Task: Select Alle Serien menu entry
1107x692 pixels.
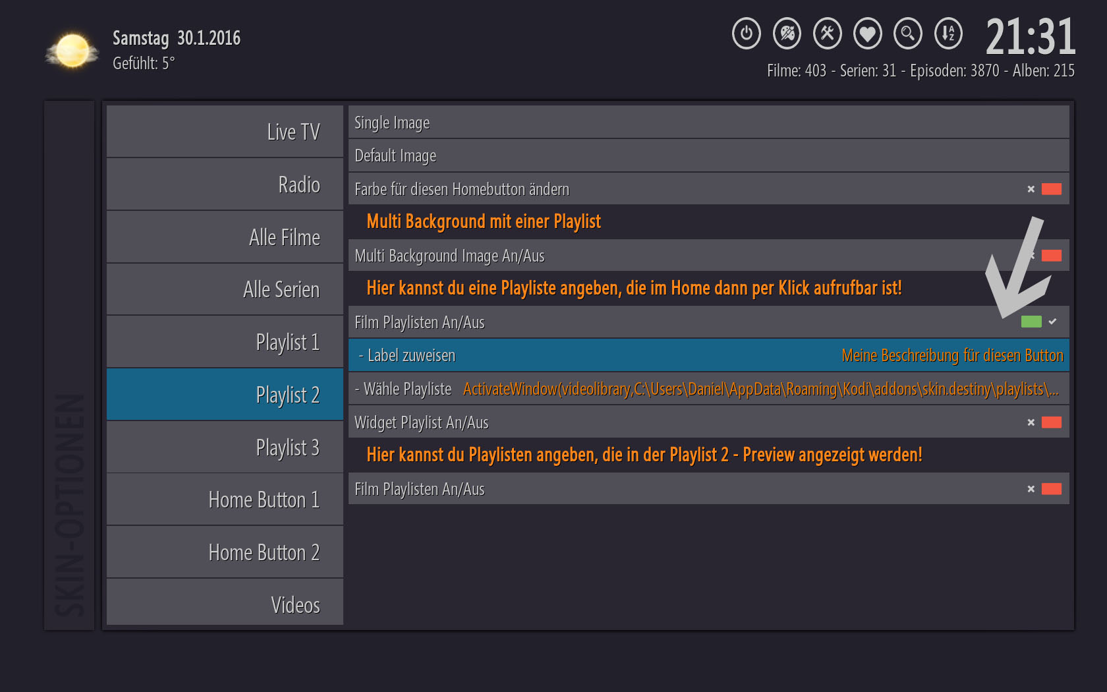Action: coord(225,289)
